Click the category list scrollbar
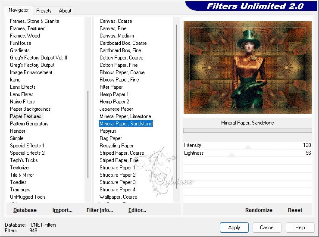 click(x=88, y=134)
